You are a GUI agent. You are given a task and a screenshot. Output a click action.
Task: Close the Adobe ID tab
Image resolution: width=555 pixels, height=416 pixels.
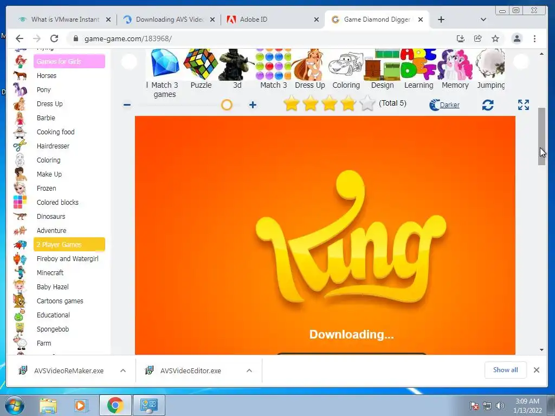(x=317, y=19)
